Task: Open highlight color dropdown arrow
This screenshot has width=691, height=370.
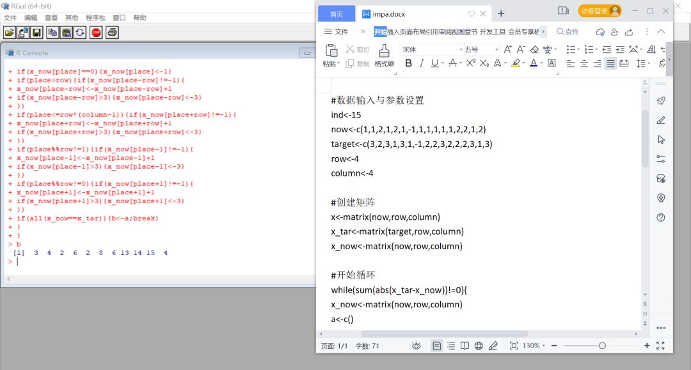Action: [523, 63]
